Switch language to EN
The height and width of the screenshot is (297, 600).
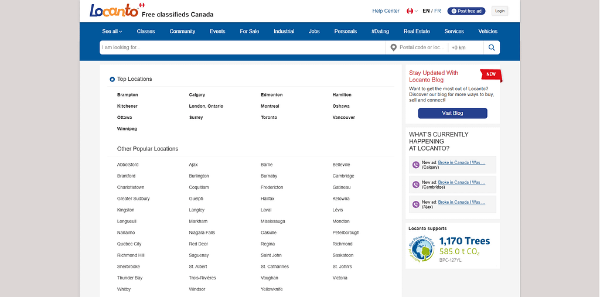point(426,11)
